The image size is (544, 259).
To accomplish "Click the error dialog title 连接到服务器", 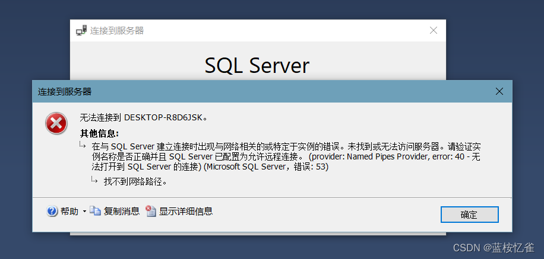I will (65, 92).
